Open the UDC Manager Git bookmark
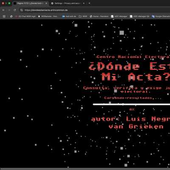The width and height of the screenshot is (170, 170). pos(139,17)
